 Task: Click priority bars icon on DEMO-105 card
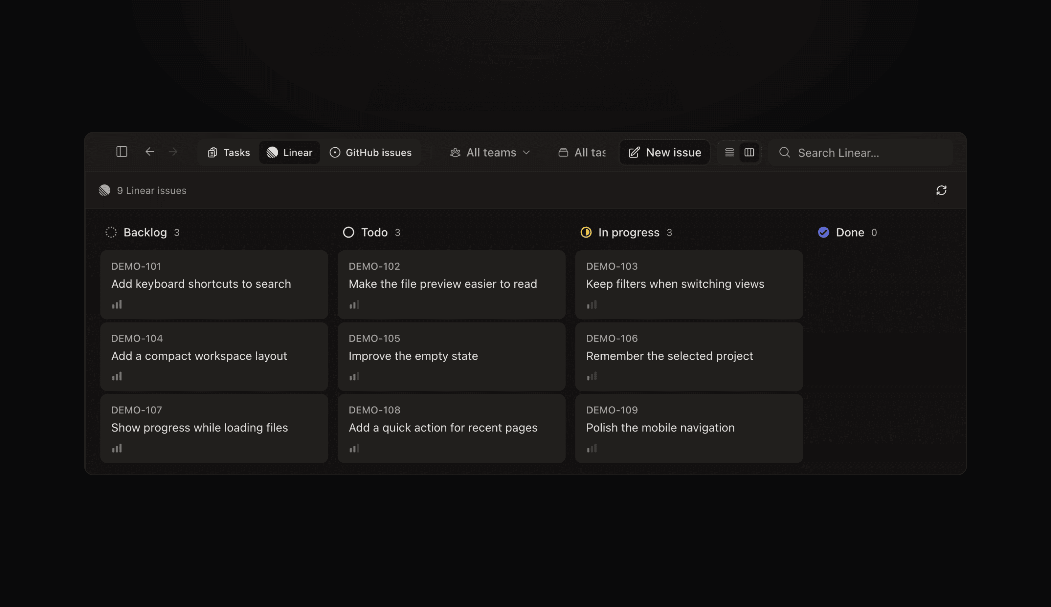pyautogui.click(x=354, y=376)
